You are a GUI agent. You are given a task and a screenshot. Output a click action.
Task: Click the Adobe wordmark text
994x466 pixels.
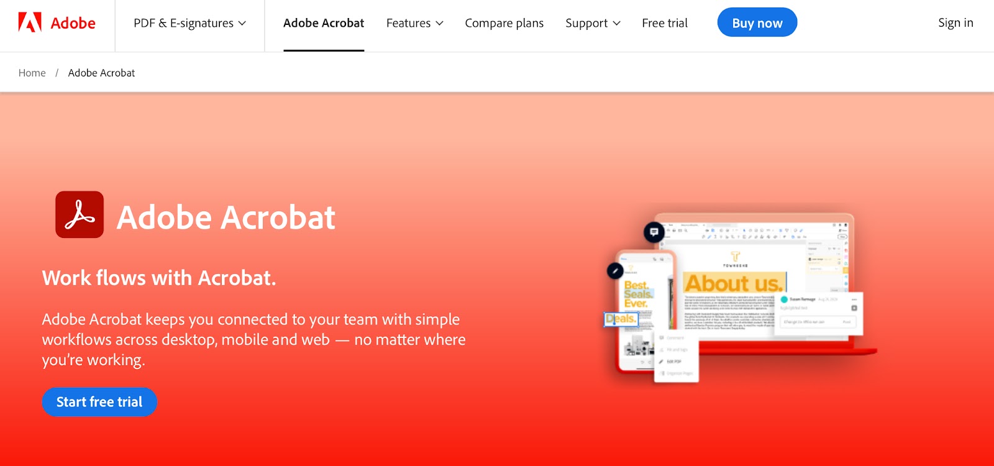click(x=73, y=23)
